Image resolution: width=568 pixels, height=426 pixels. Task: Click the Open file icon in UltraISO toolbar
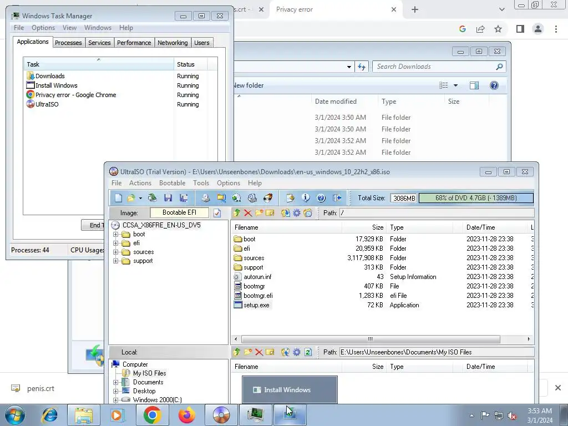pyautogui.click(x=131, y=198)
